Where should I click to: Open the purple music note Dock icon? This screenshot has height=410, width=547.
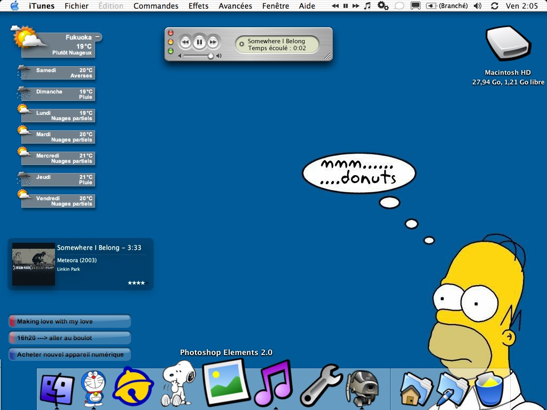pyautogui.click(x=273, y=383)
